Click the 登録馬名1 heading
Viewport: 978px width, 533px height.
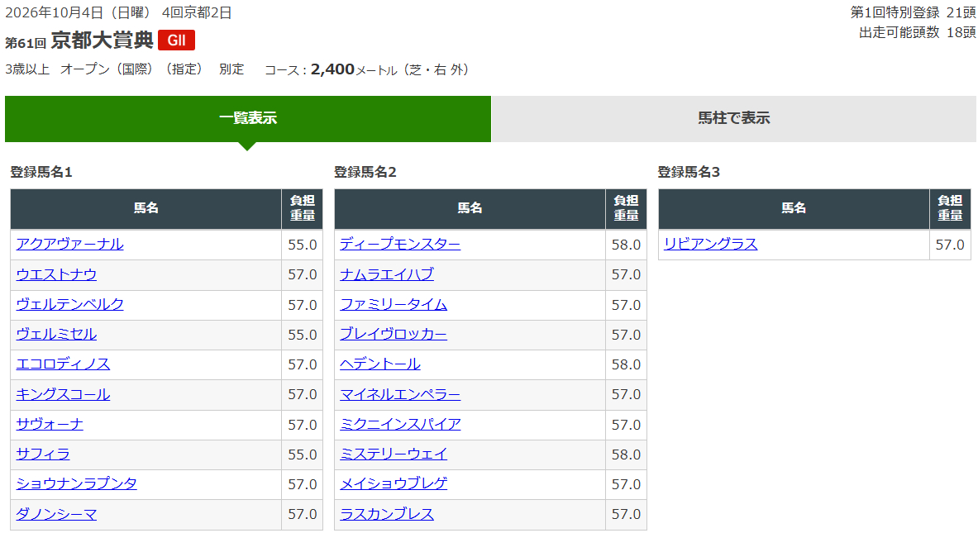41,172
